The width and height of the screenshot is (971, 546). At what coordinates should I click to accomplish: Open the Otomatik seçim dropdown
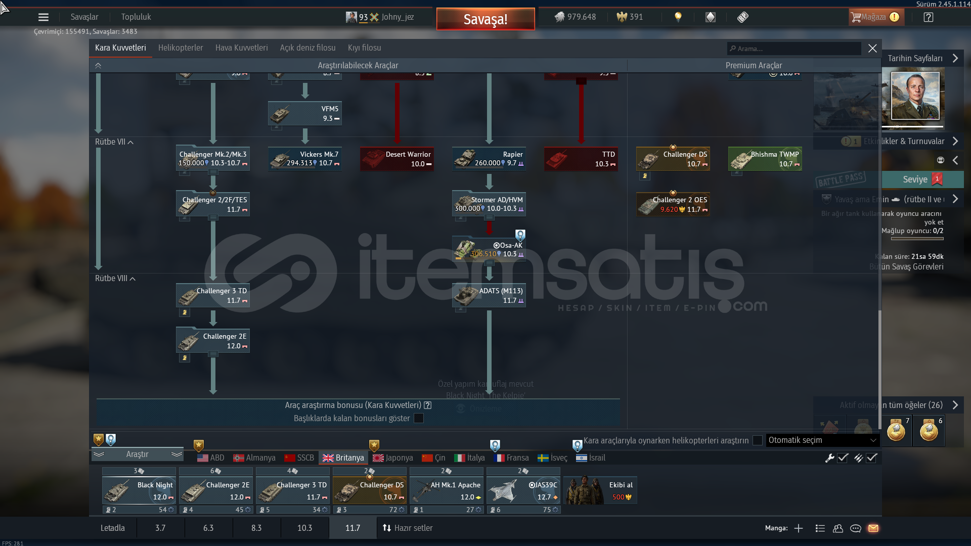(822, 440)
